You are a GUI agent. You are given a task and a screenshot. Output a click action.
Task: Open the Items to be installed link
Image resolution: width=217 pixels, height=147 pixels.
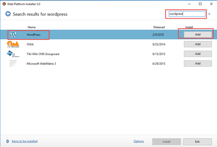click(25, 141)
